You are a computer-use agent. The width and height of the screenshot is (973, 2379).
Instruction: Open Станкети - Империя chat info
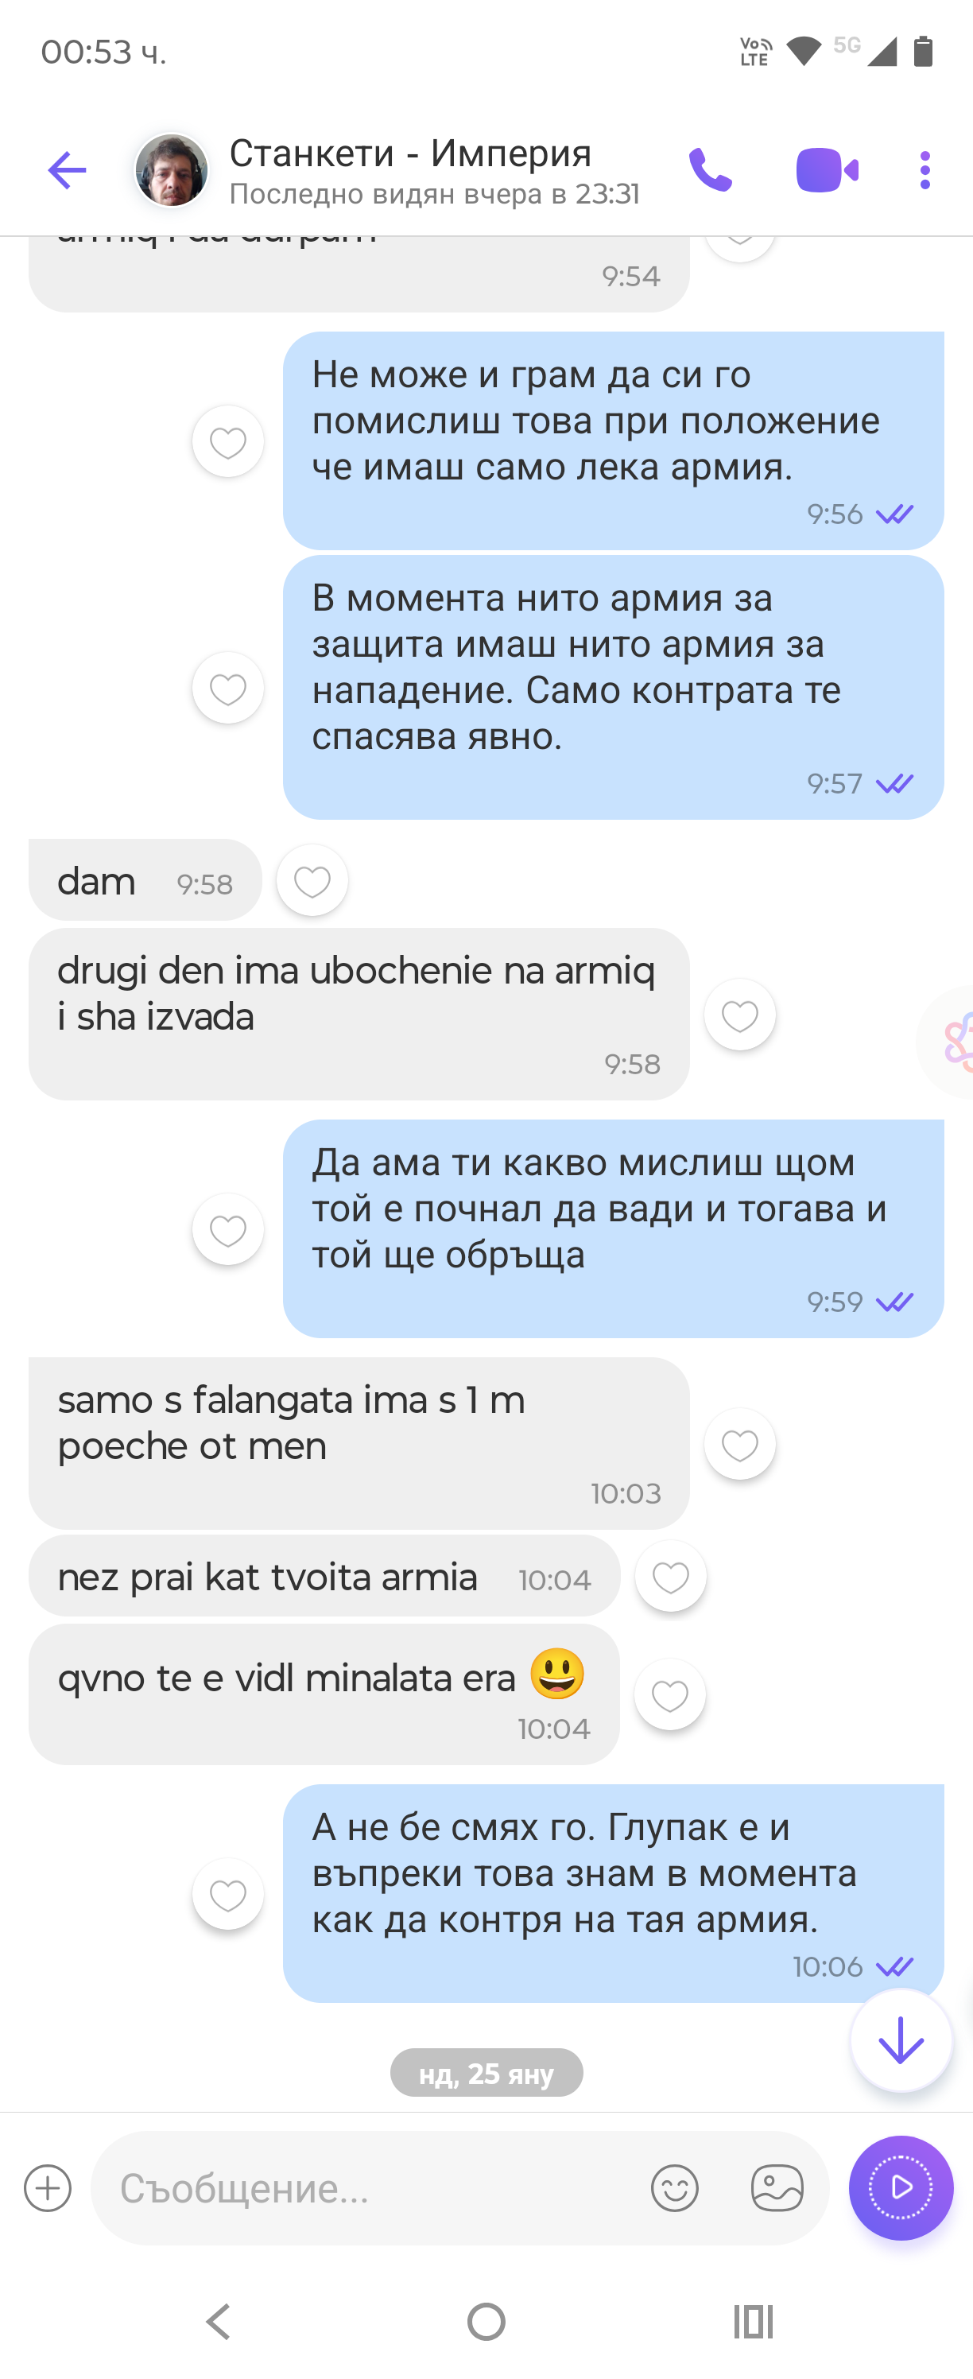pos(434,172)
